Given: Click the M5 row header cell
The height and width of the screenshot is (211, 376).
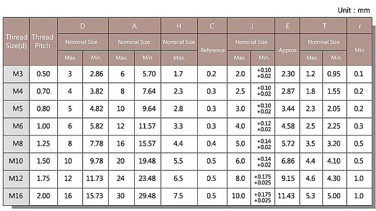Looking at the screenshot, I should click(x=16, y=109).
